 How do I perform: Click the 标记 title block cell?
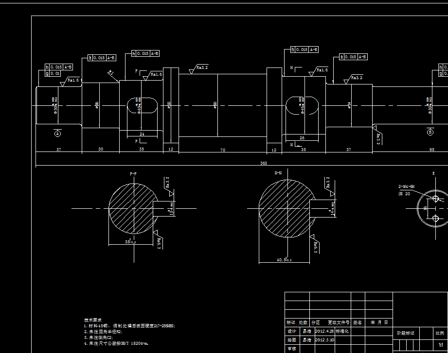pos(291,322)
